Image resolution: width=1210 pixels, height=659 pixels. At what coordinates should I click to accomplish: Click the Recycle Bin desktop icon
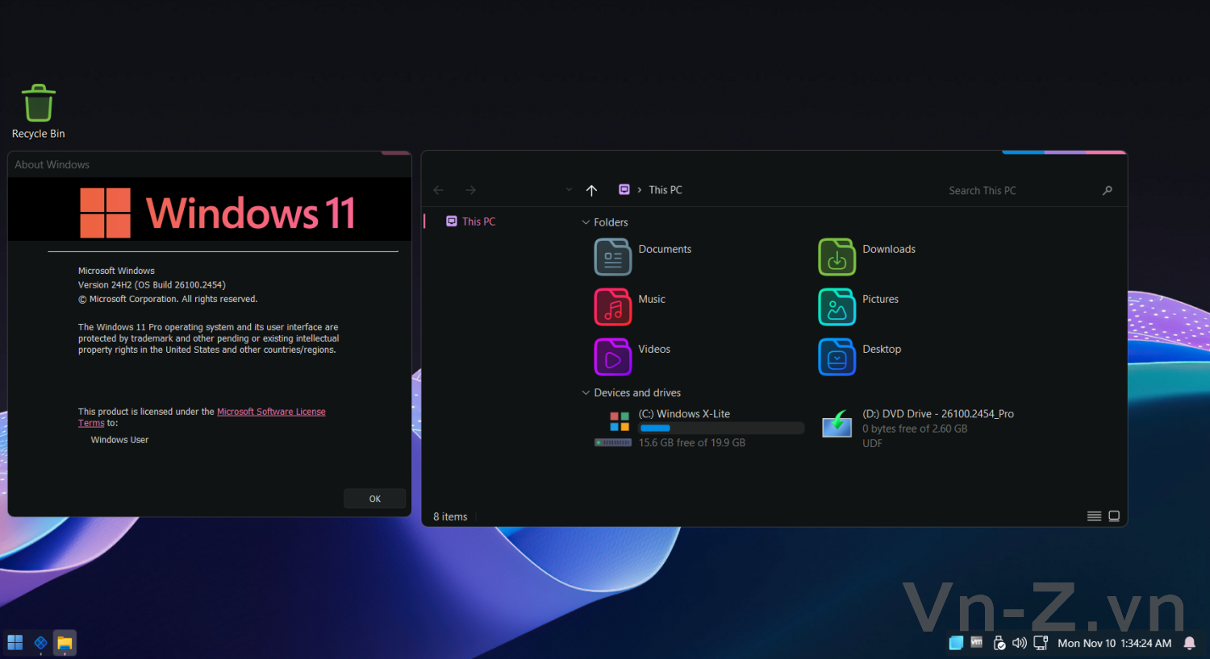click(38, 106)
